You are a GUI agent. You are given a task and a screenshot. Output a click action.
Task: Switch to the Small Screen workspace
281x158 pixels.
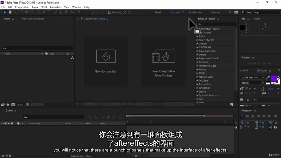tap(195, 12)
